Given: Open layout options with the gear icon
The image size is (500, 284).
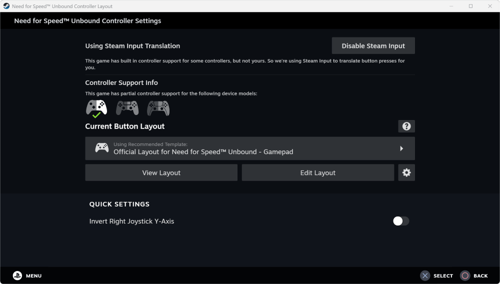Looking at the screenshot, I should (x=406, y=172).
